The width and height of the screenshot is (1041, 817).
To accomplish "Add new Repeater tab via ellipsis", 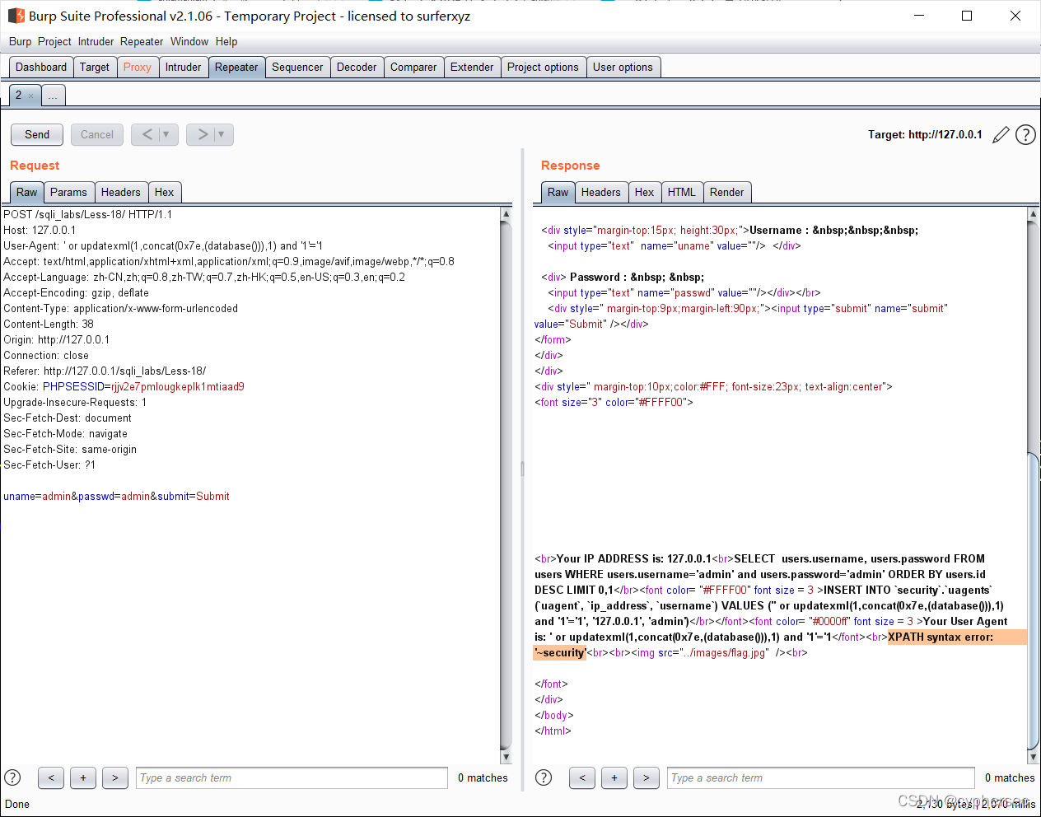I will (53, 96).
